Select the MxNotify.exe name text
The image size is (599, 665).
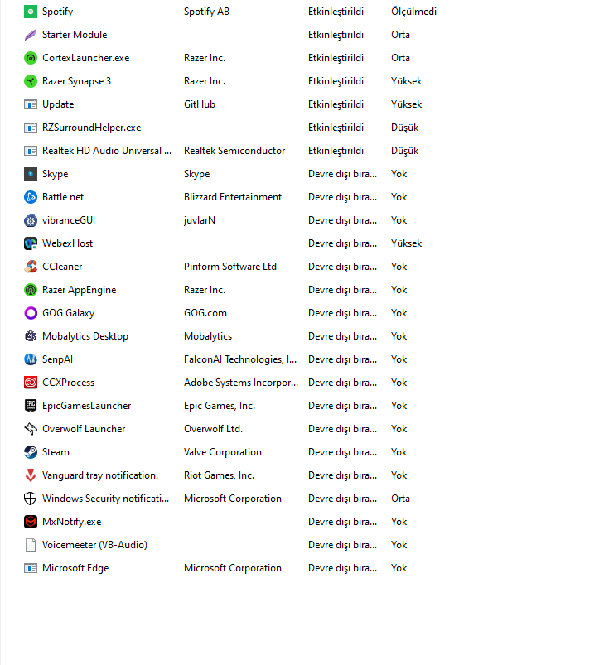(x=72, y=522)
